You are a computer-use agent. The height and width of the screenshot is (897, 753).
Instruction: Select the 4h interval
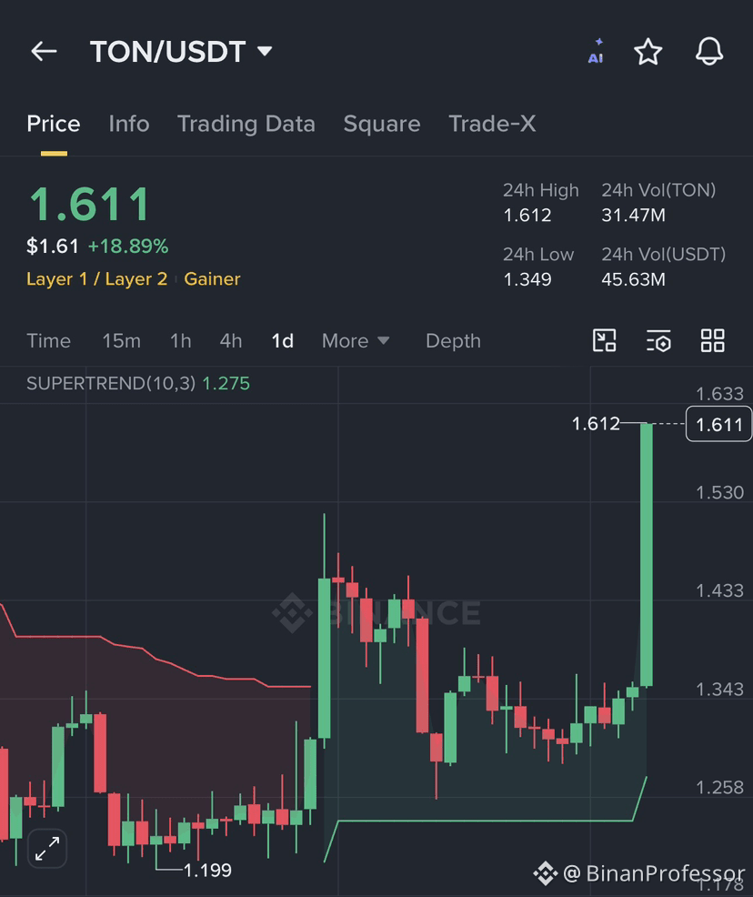click(x=231, y=341)
